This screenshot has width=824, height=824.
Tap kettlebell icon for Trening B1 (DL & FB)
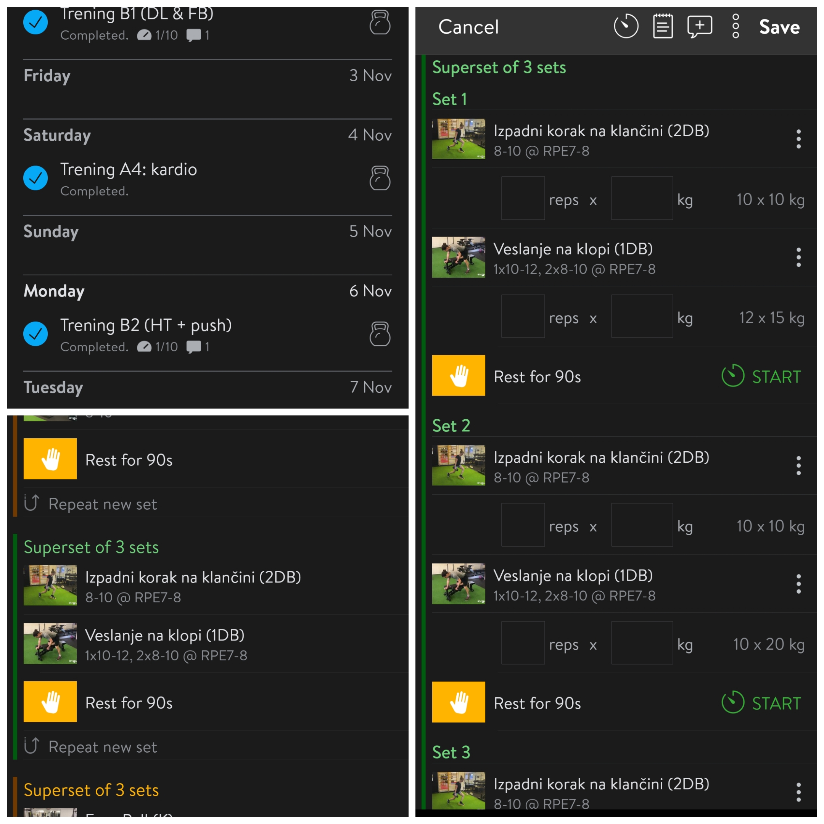tap(380, 22)
